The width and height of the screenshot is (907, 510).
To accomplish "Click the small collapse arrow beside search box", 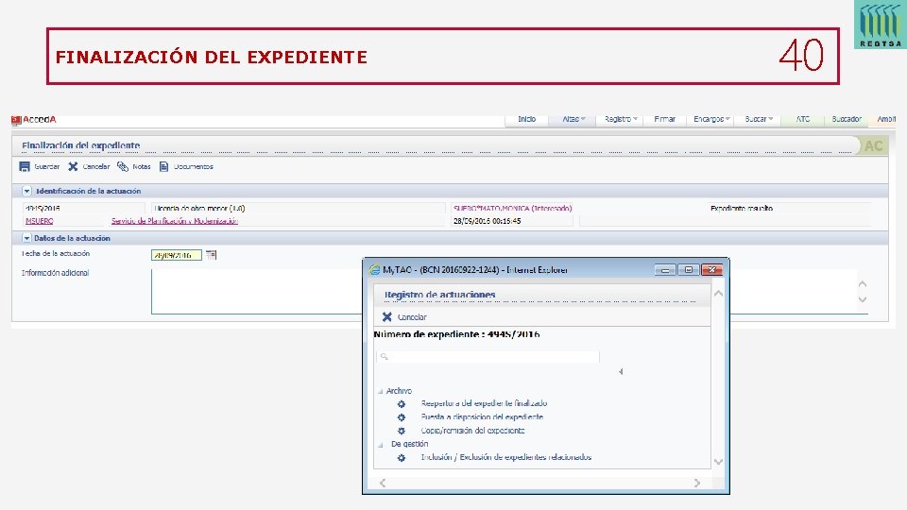I will click(621, 372).
